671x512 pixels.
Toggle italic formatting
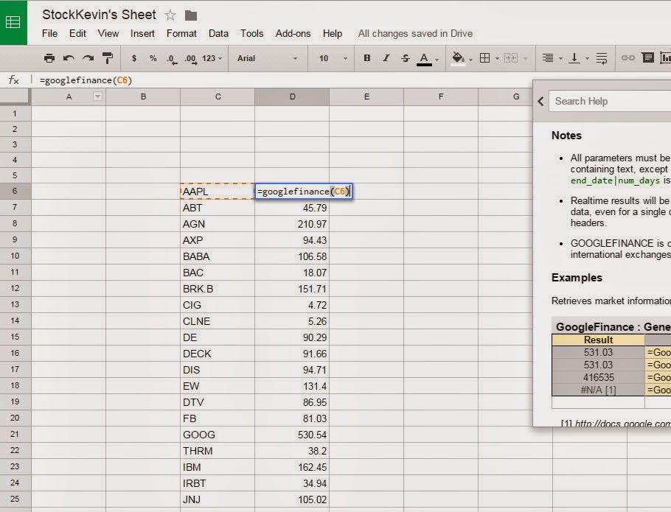[x=386, y=58]
